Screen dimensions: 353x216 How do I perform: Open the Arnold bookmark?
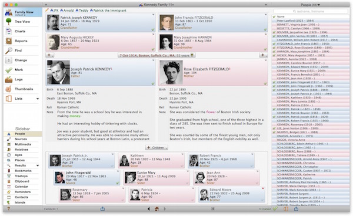point(67,11)
